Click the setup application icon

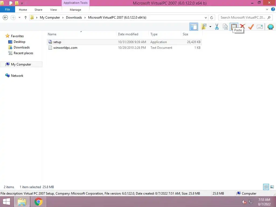pos(50,42)
